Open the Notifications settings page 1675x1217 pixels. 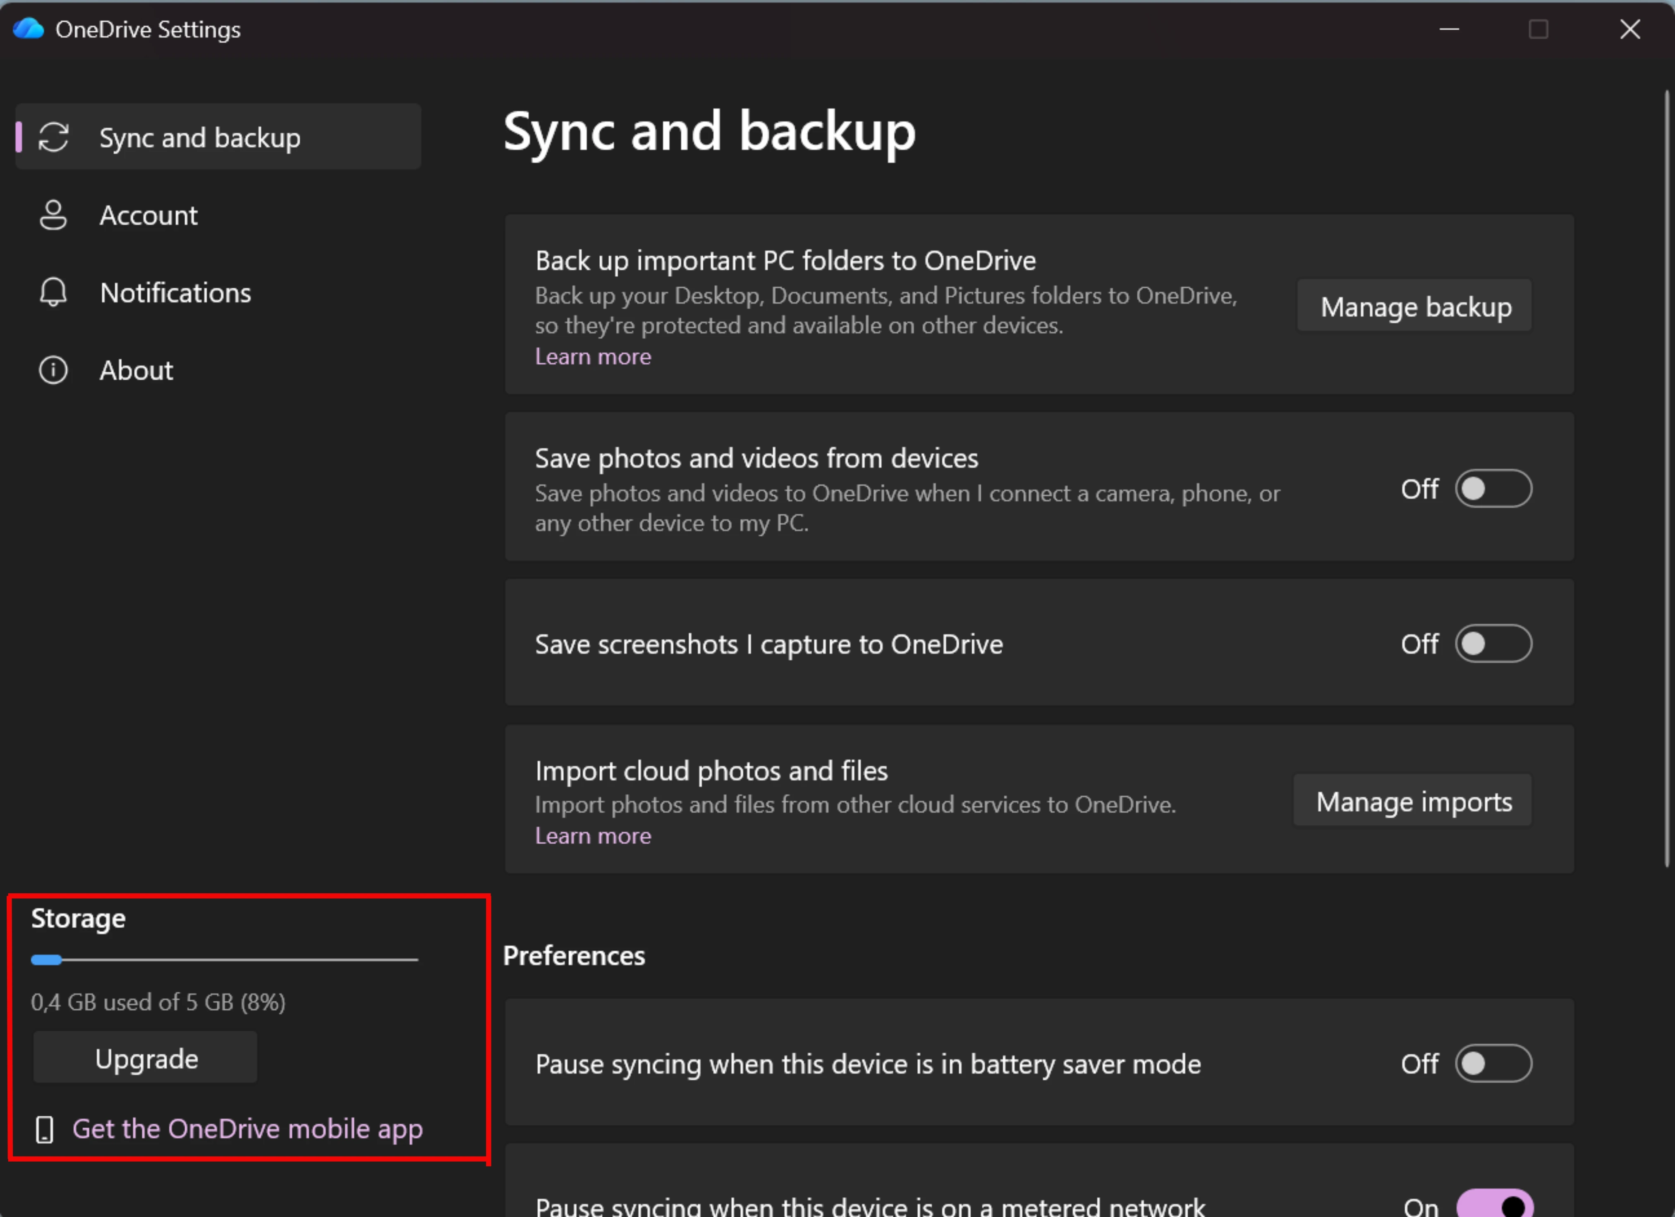[219, 292]
